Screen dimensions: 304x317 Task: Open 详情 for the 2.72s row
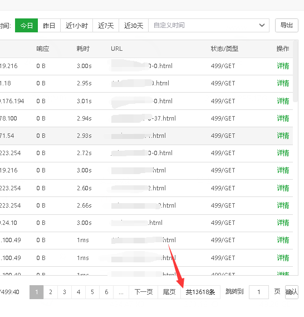point(283,153)
